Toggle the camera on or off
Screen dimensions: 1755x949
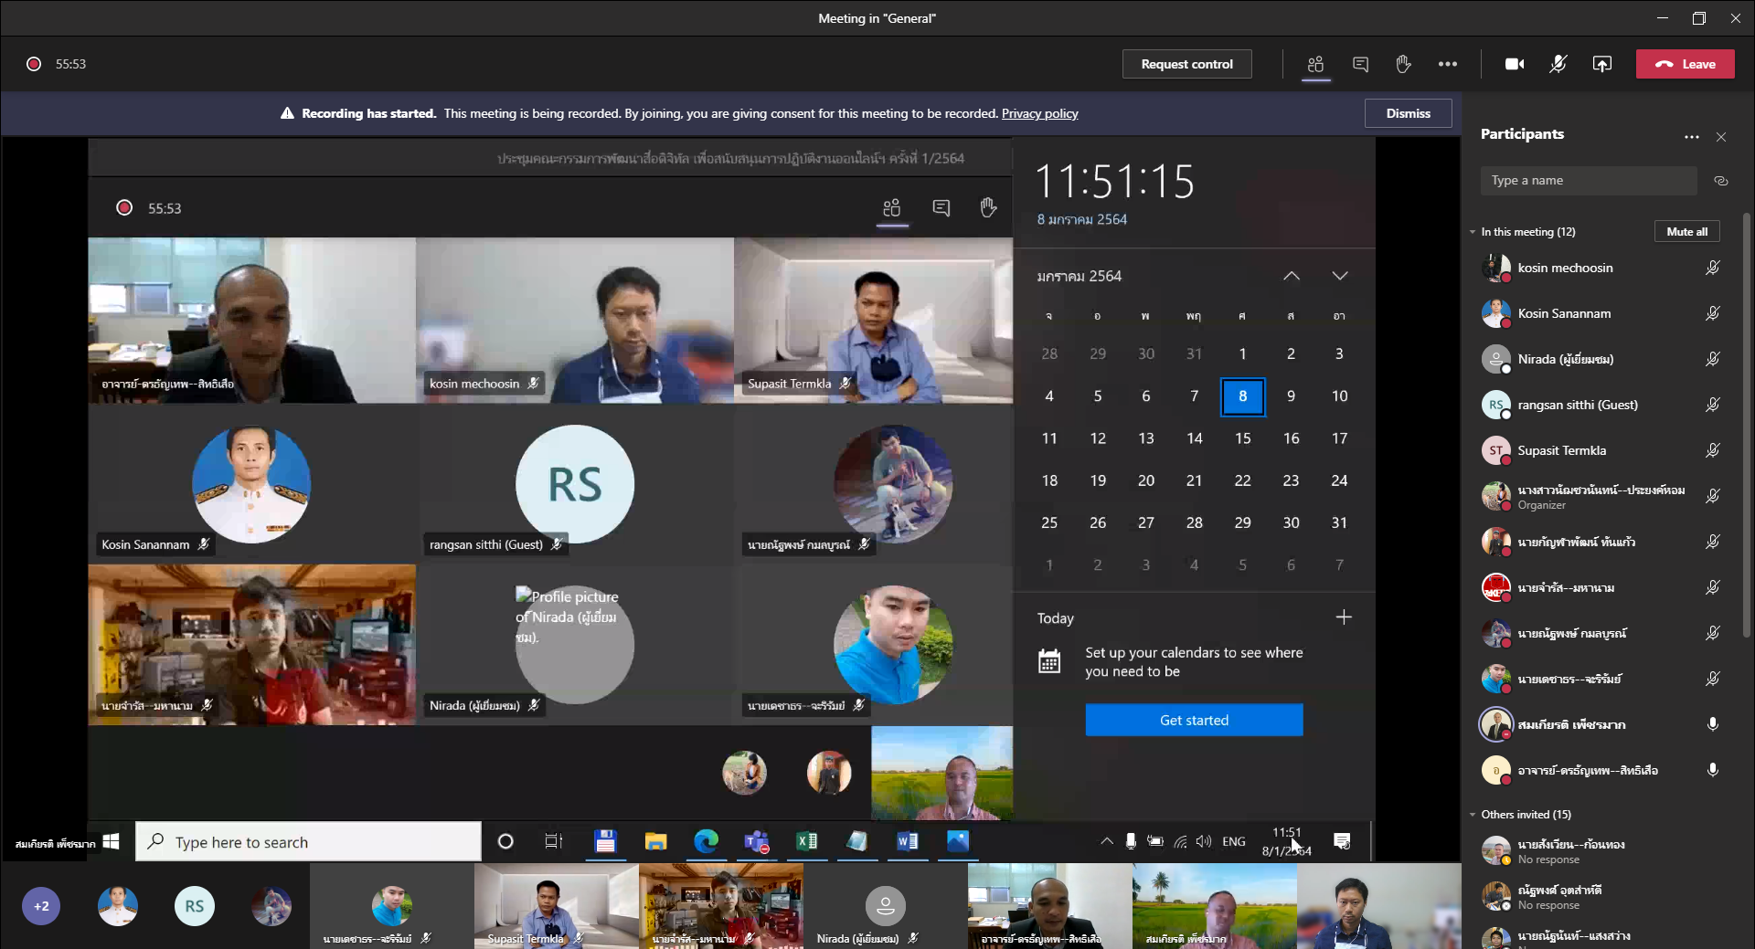click(1515, 64)
